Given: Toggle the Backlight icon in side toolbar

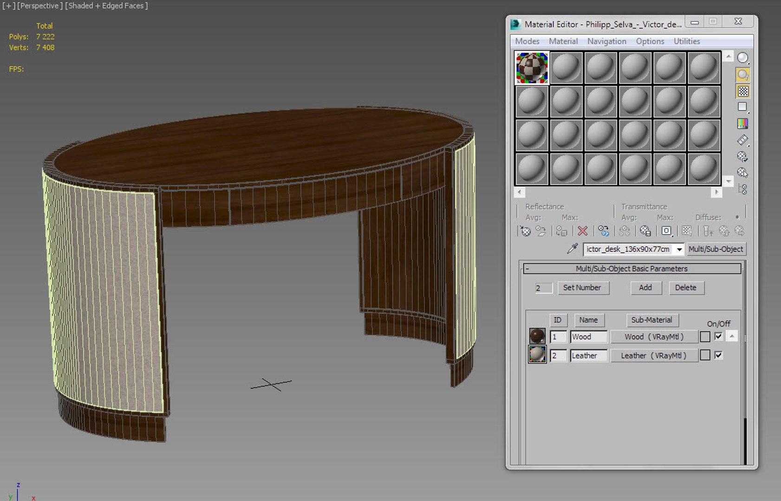Looking at the screenshot, I should click(742, 75).
